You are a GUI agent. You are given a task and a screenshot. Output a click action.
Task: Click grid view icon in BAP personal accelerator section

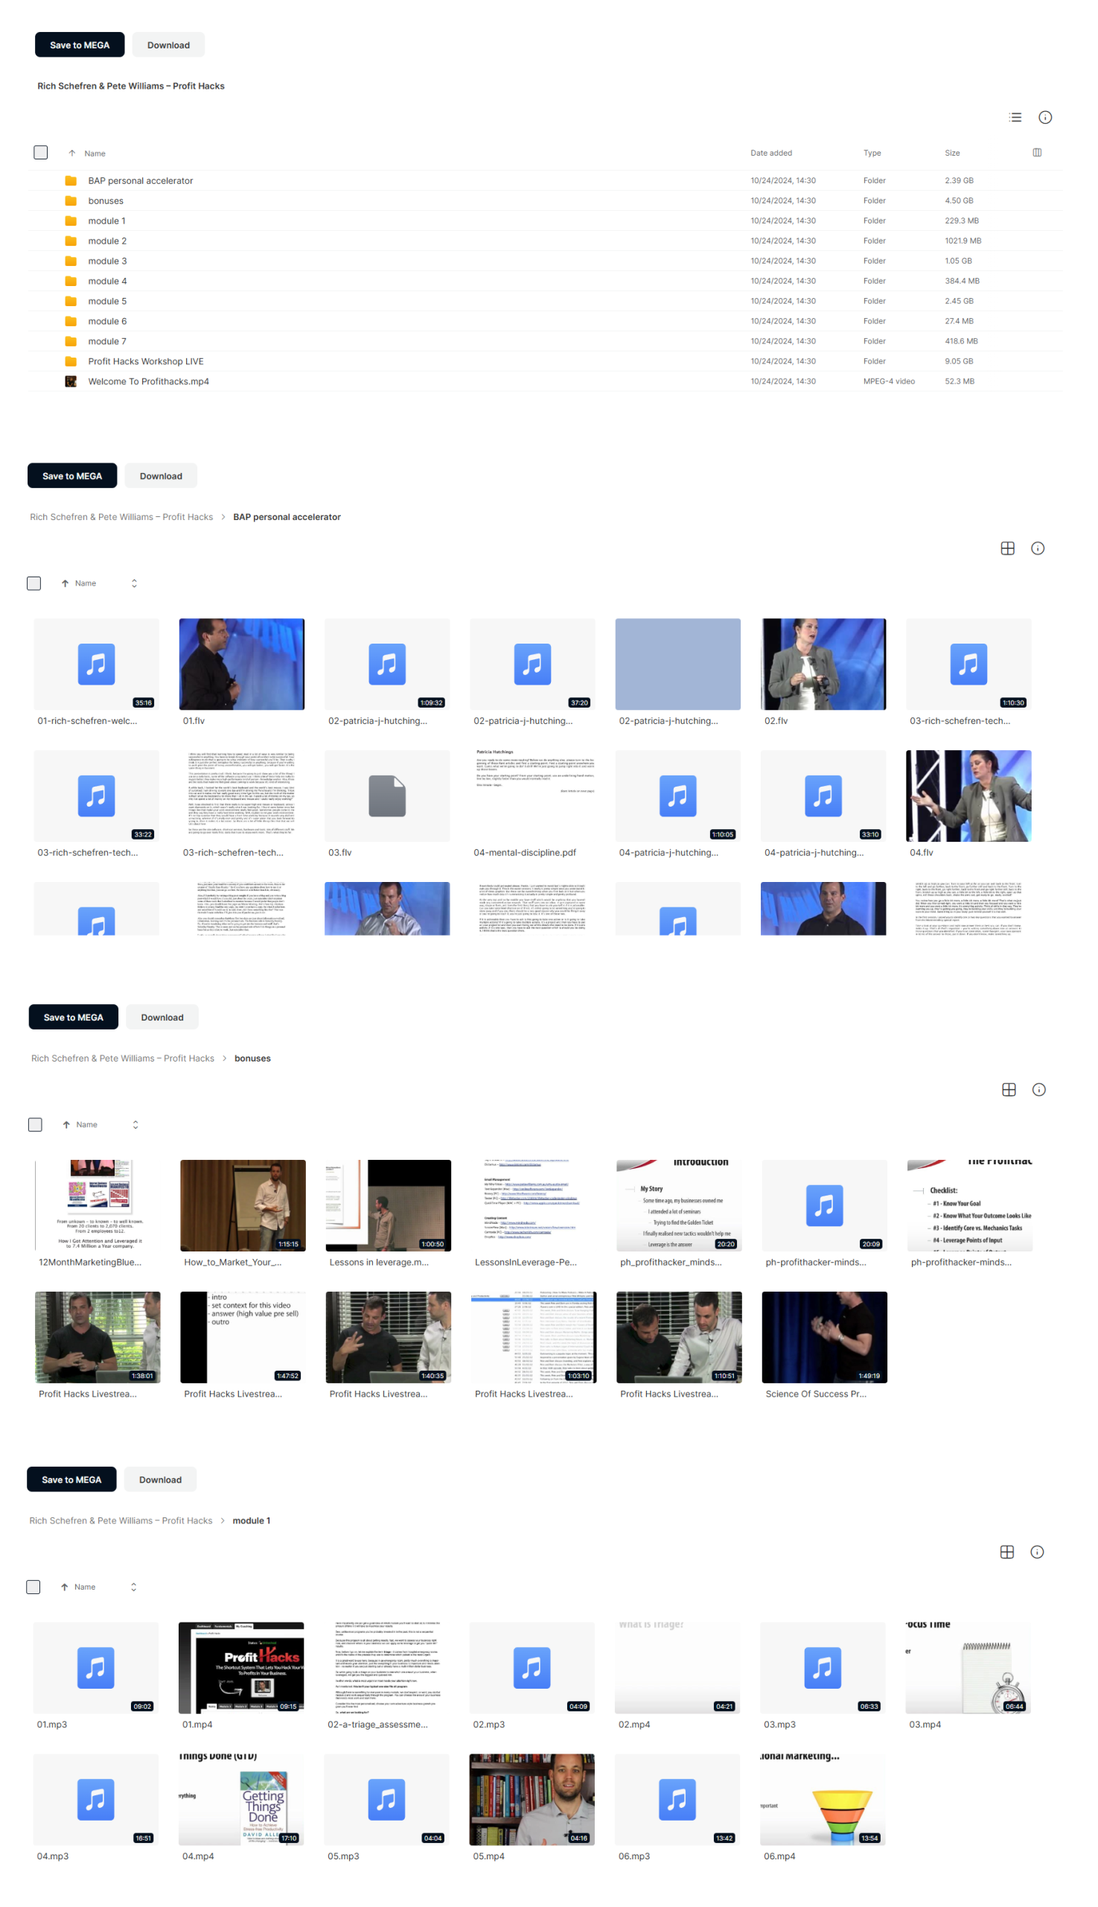point(1006,548)
